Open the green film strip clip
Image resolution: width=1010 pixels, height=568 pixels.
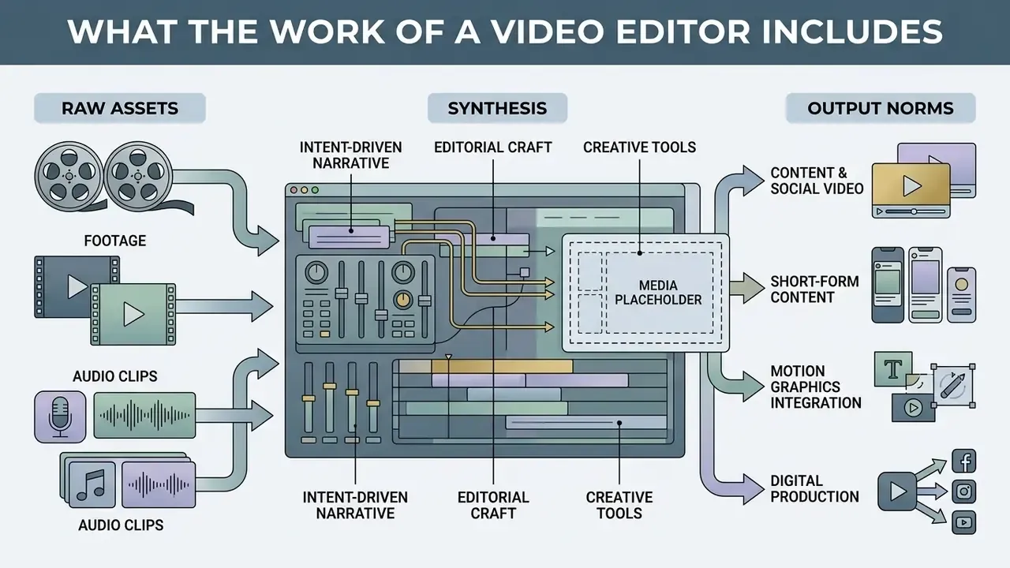(133, 314)
